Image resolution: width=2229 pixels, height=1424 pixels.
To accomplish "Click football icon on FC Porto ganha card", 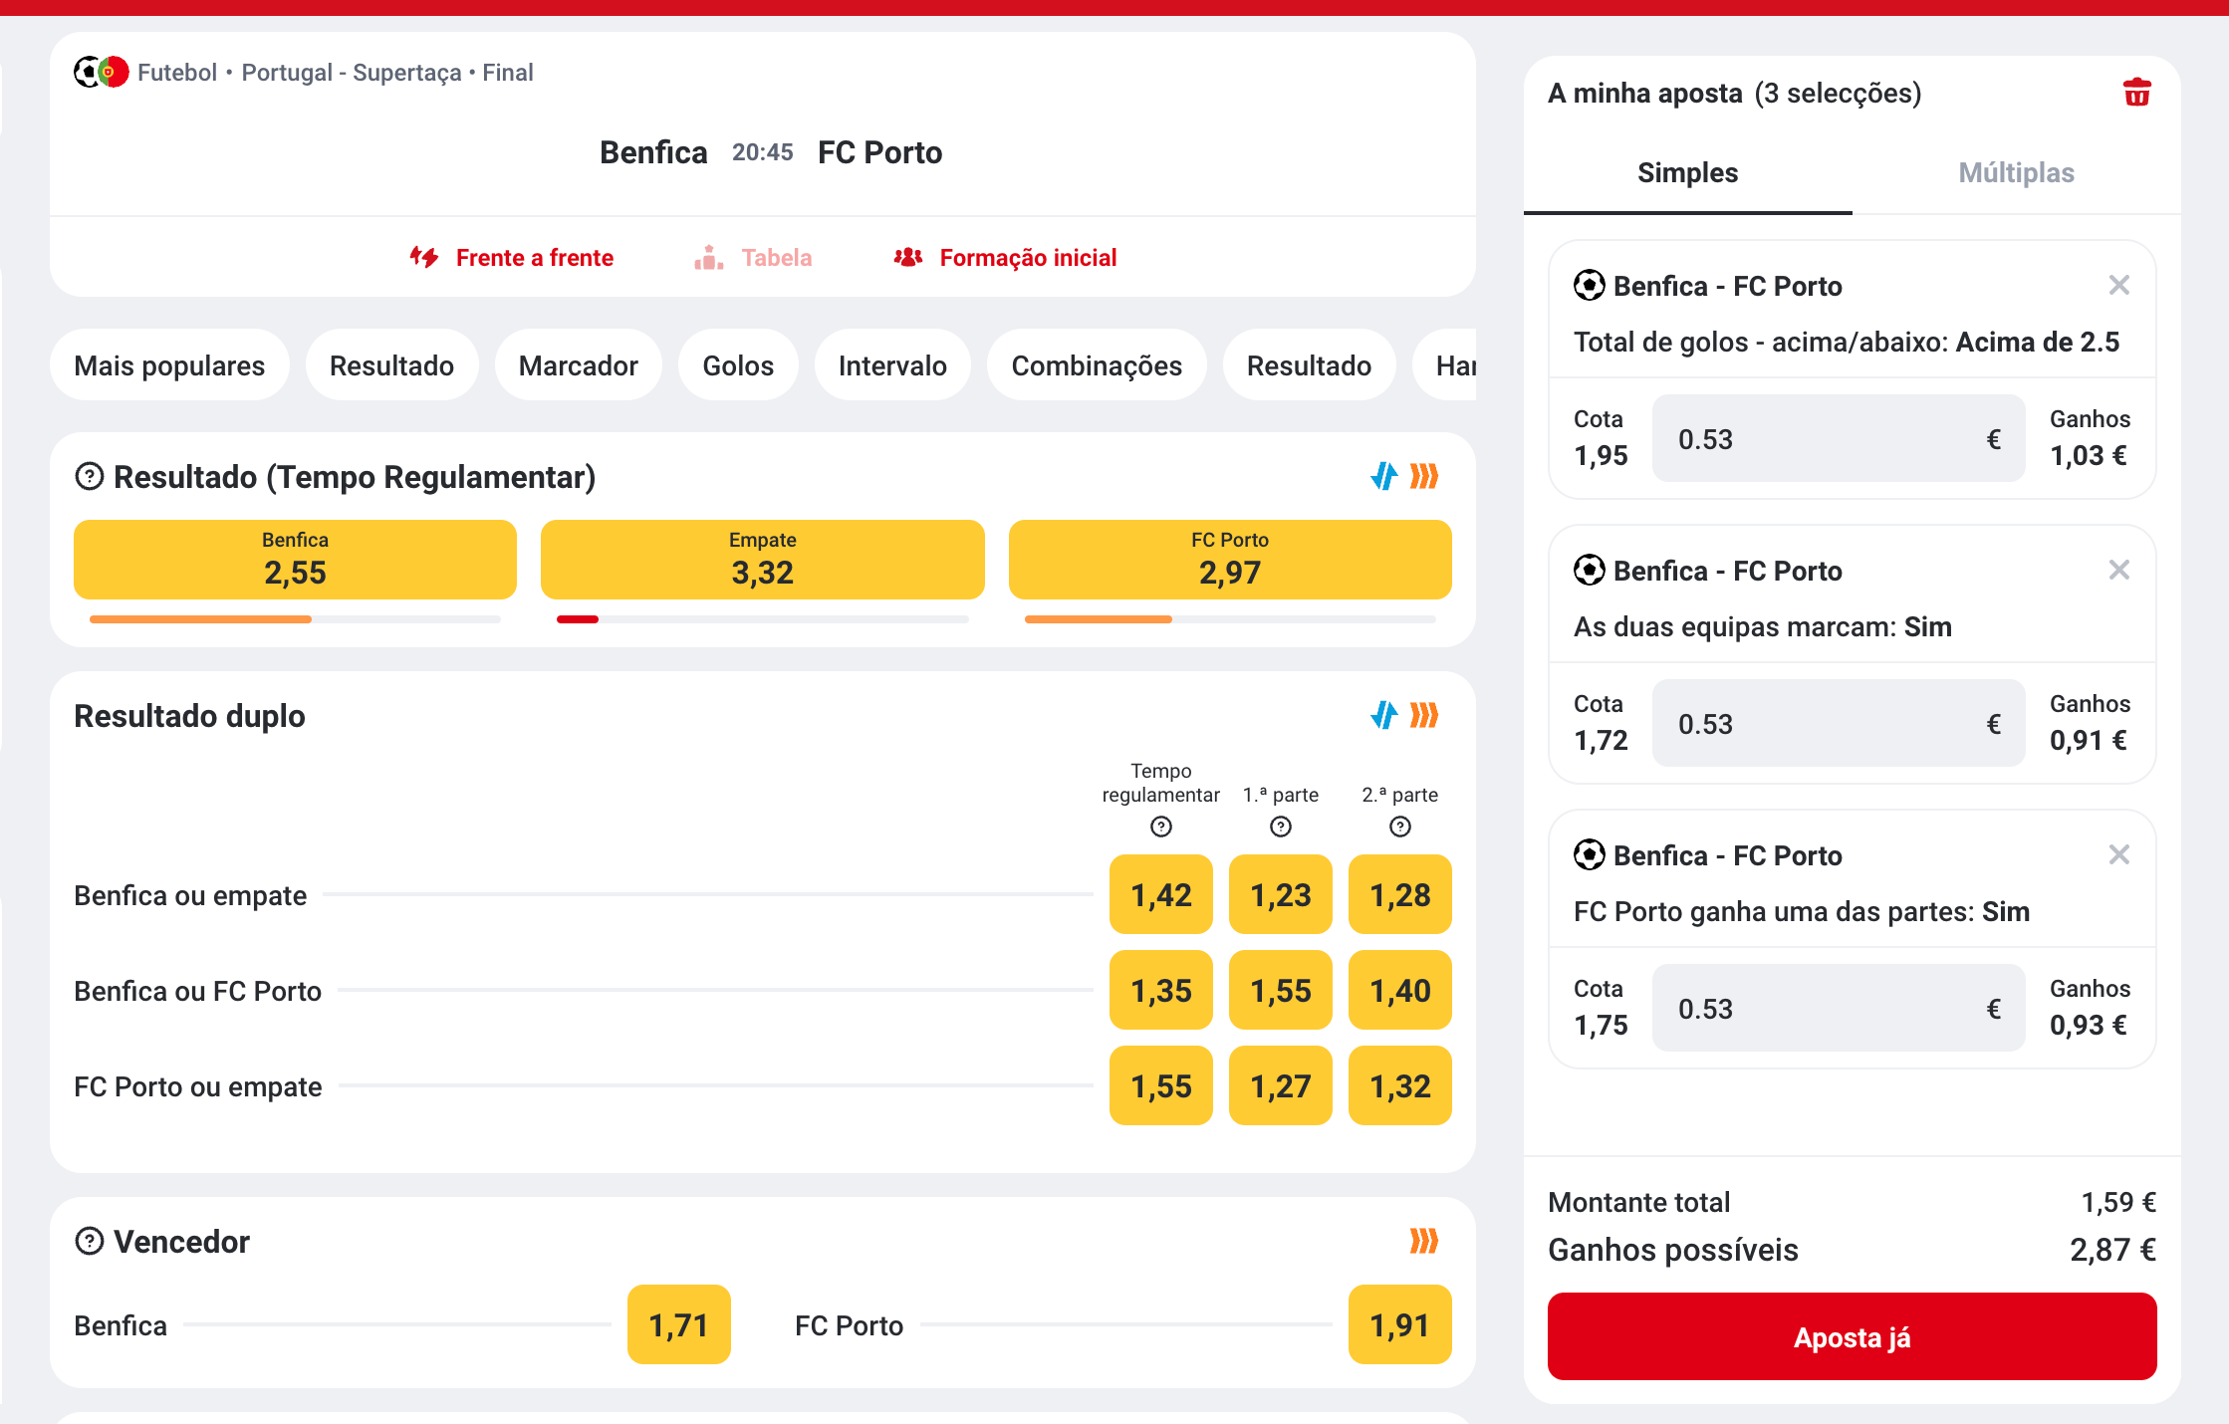I will [1589, 855].
